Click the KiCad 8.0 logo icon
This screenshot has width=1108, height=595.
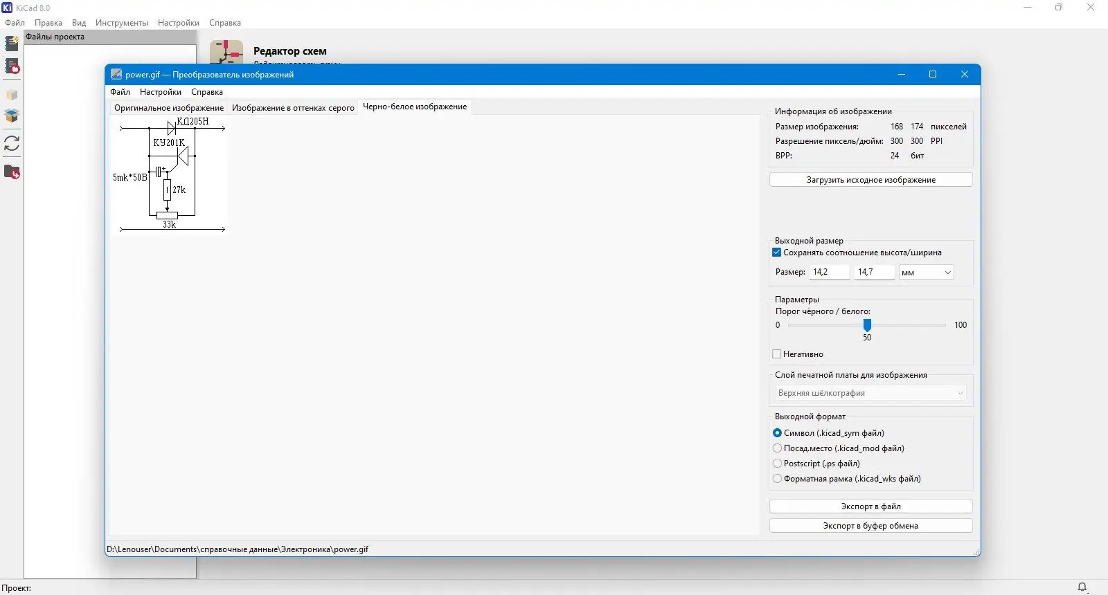pos(8,8)
